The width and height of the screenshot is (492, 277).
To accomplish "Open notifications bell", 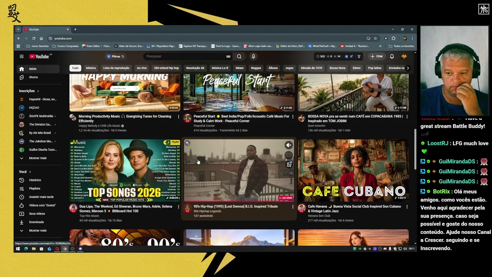I will point(392,56).
